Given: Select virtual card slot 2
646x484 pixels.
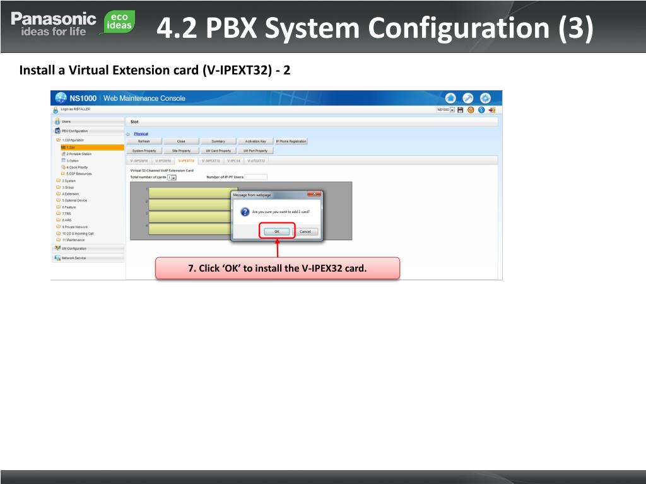Looking at the screenshot, I should [x=190, y=205].
